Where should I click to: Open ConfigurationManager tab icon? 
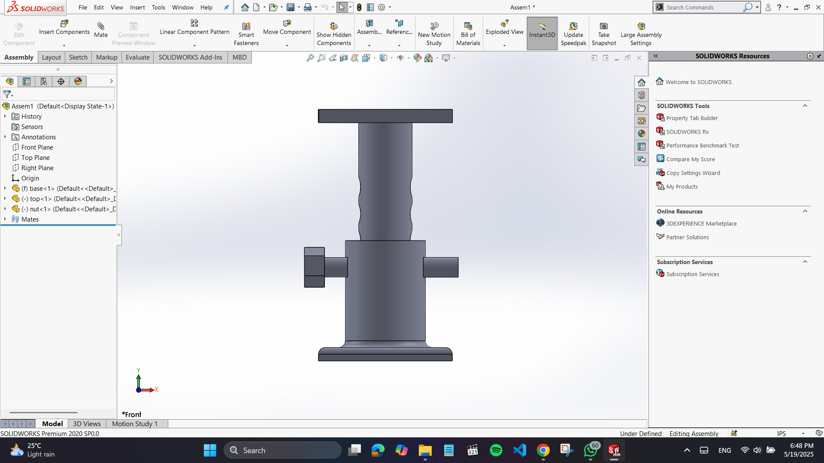[x=44, y=81]
